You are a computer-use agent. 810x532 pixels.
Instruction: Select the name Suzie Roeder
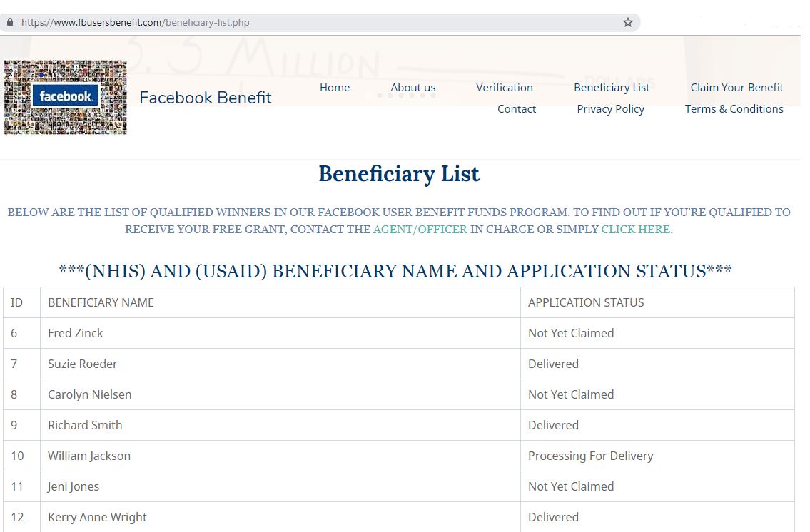click(x=83, y=364)
